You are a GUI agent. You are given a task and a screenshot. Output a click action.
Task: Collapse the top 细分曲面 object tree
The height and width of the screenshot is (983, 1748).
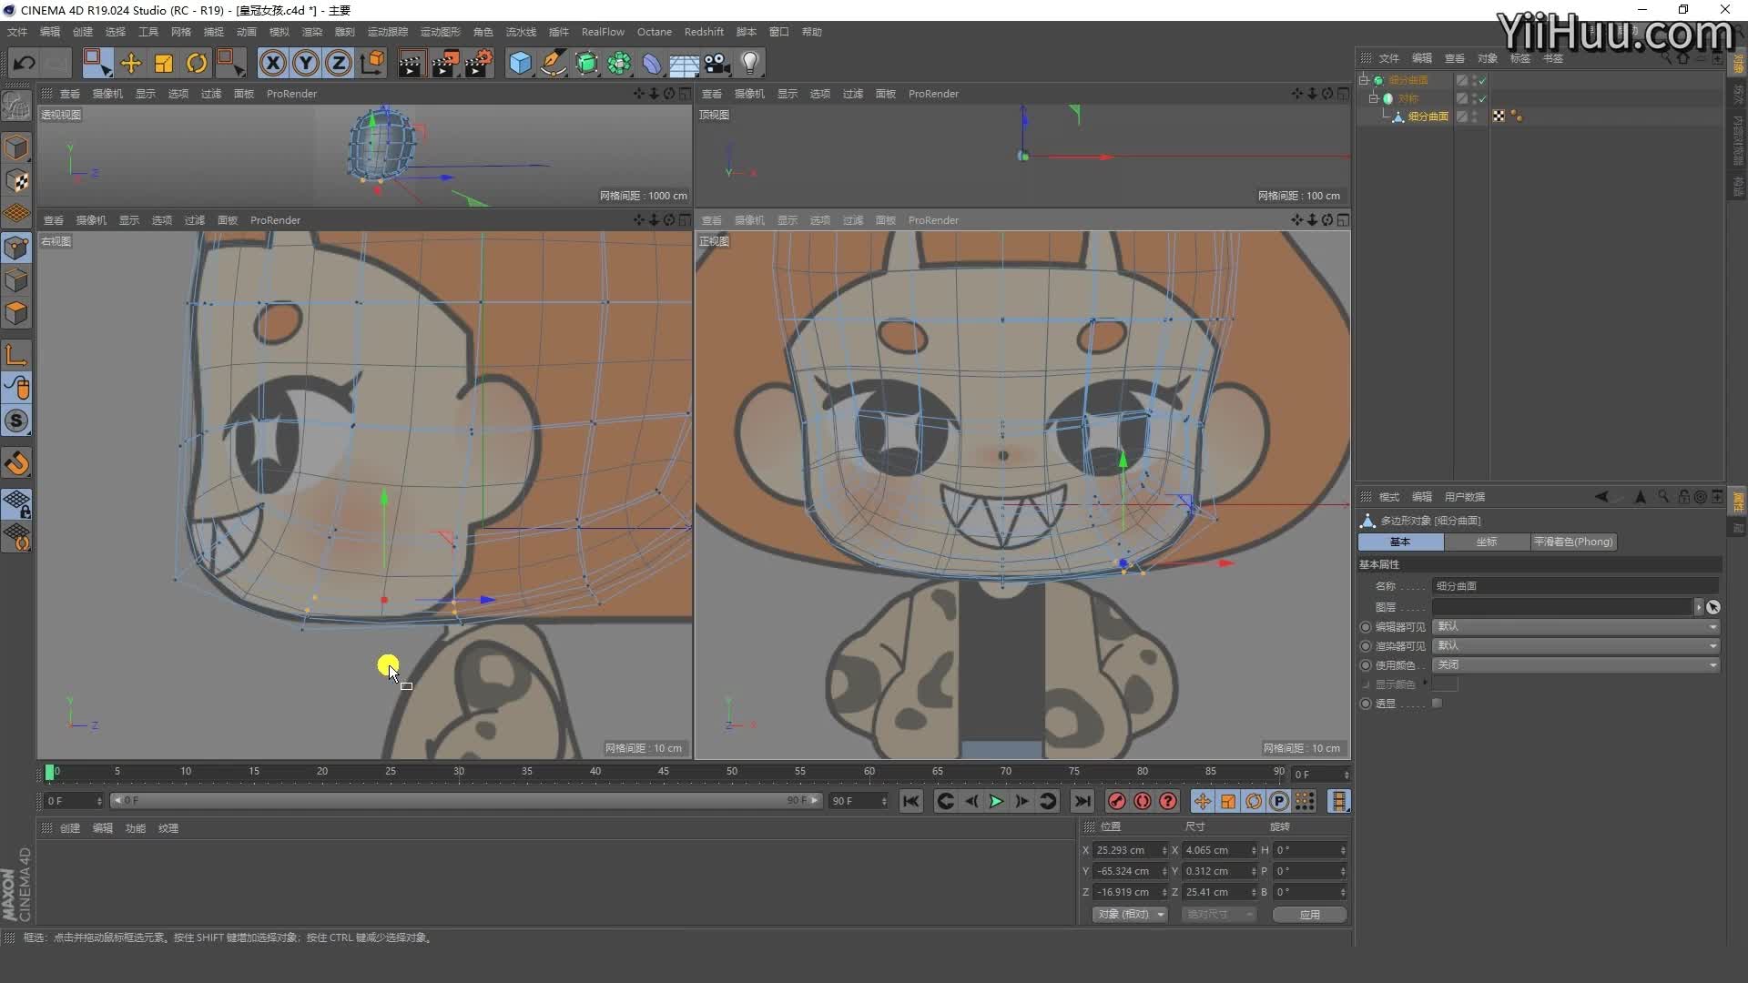point(1364,80)
